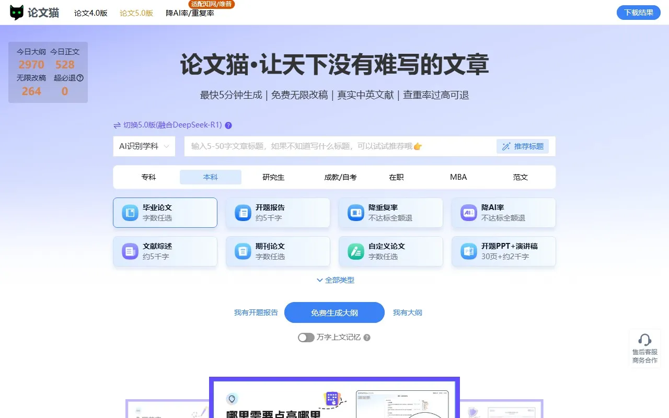The image size is (669, 418).
Task: Click the 论文猫 cat logo
Action: coord(17,12)
